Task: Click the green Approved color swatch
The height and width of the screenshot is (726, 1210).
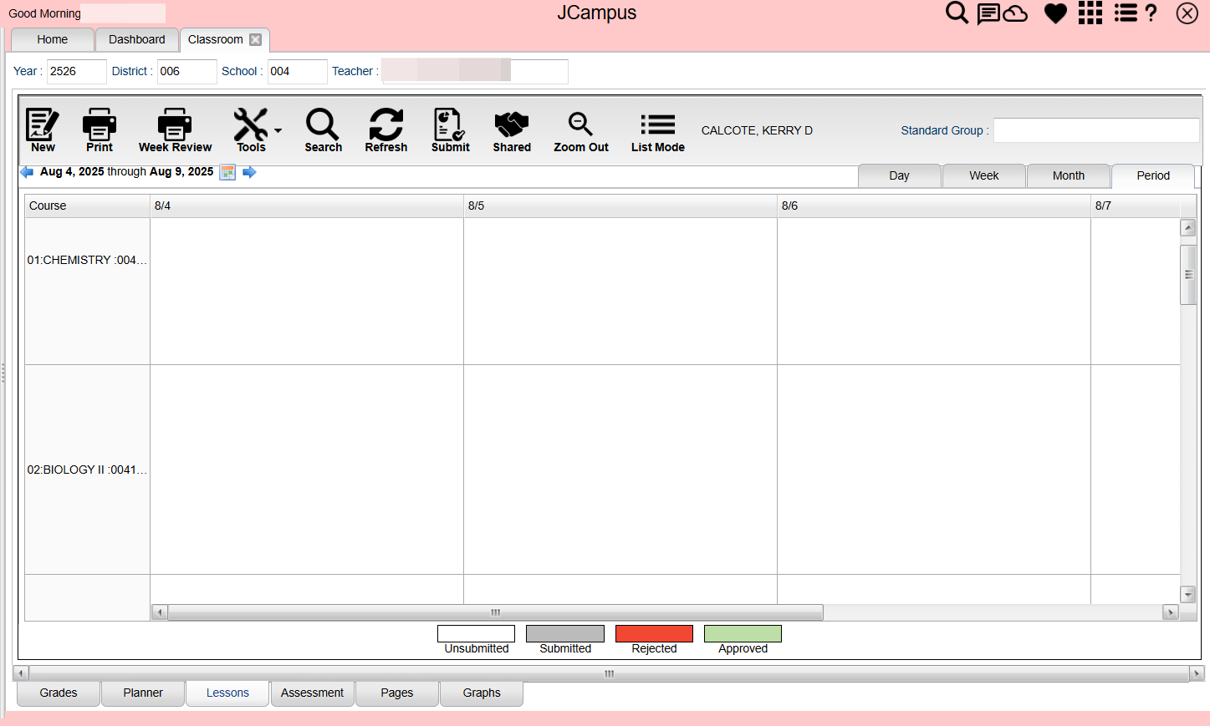Action: [x=743, y=634]
